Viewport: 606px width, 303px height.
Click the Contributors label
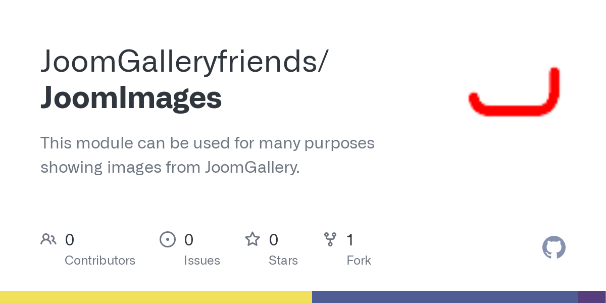(x=100, y=261)
